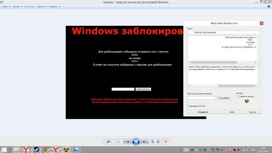Go to the next photo

point(144,142)
